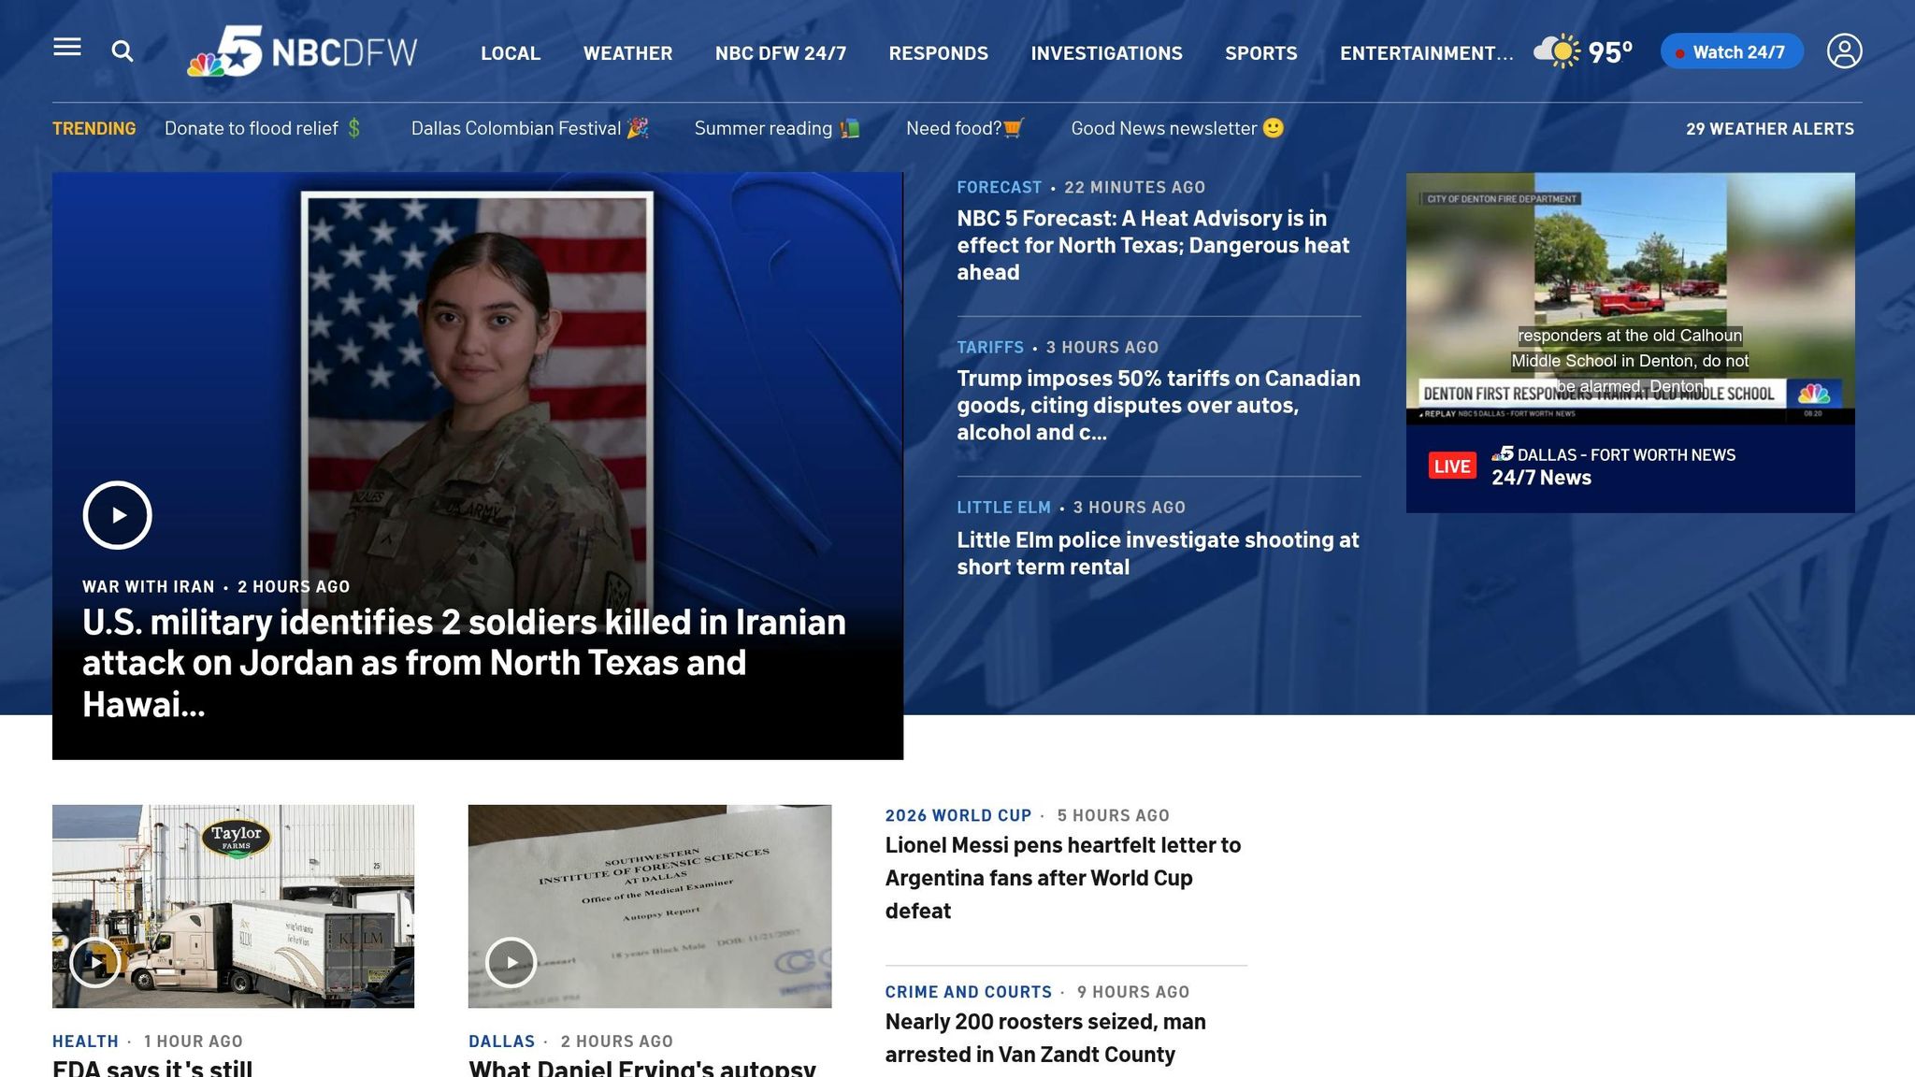Screen dimensions: 1915x1077
Task: Open the hamburger menu icon
Action: 67,47
